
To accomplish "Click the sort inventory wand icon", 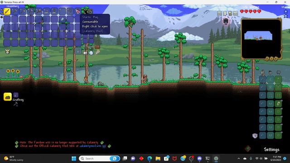I will pos(97,53).
